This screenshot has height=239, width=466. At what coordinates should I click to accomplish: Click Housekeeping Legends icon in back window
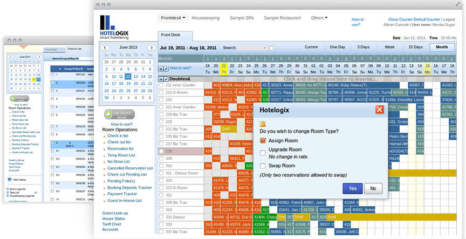tap(8, 196)
